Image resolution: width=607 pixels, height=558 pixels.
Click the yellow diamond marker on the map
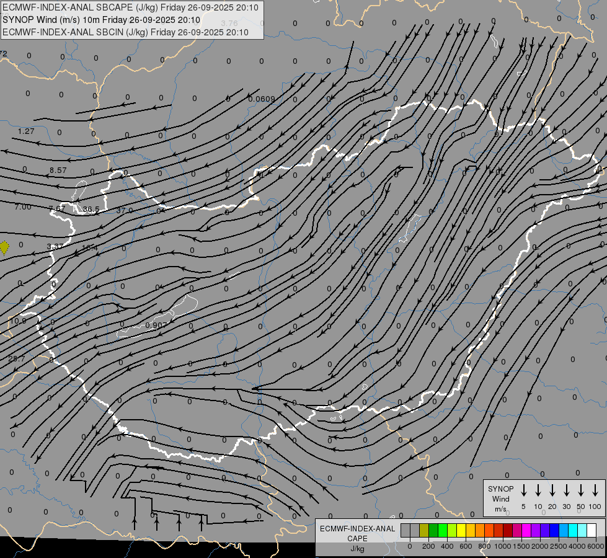[4, 248]
